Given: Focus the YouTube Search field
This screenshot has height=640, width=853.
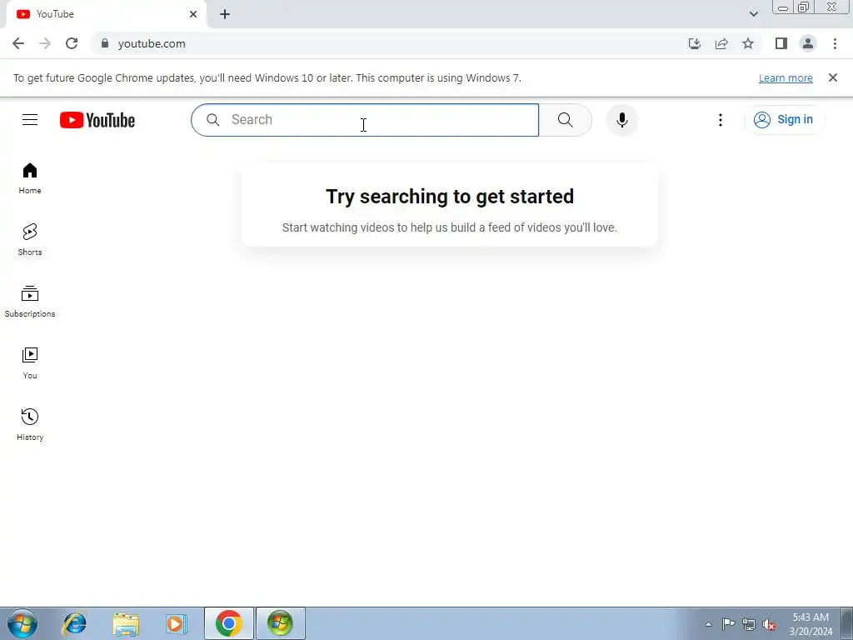Looking at the screenshot, I should pyautogui.click(x=365, y=120).
